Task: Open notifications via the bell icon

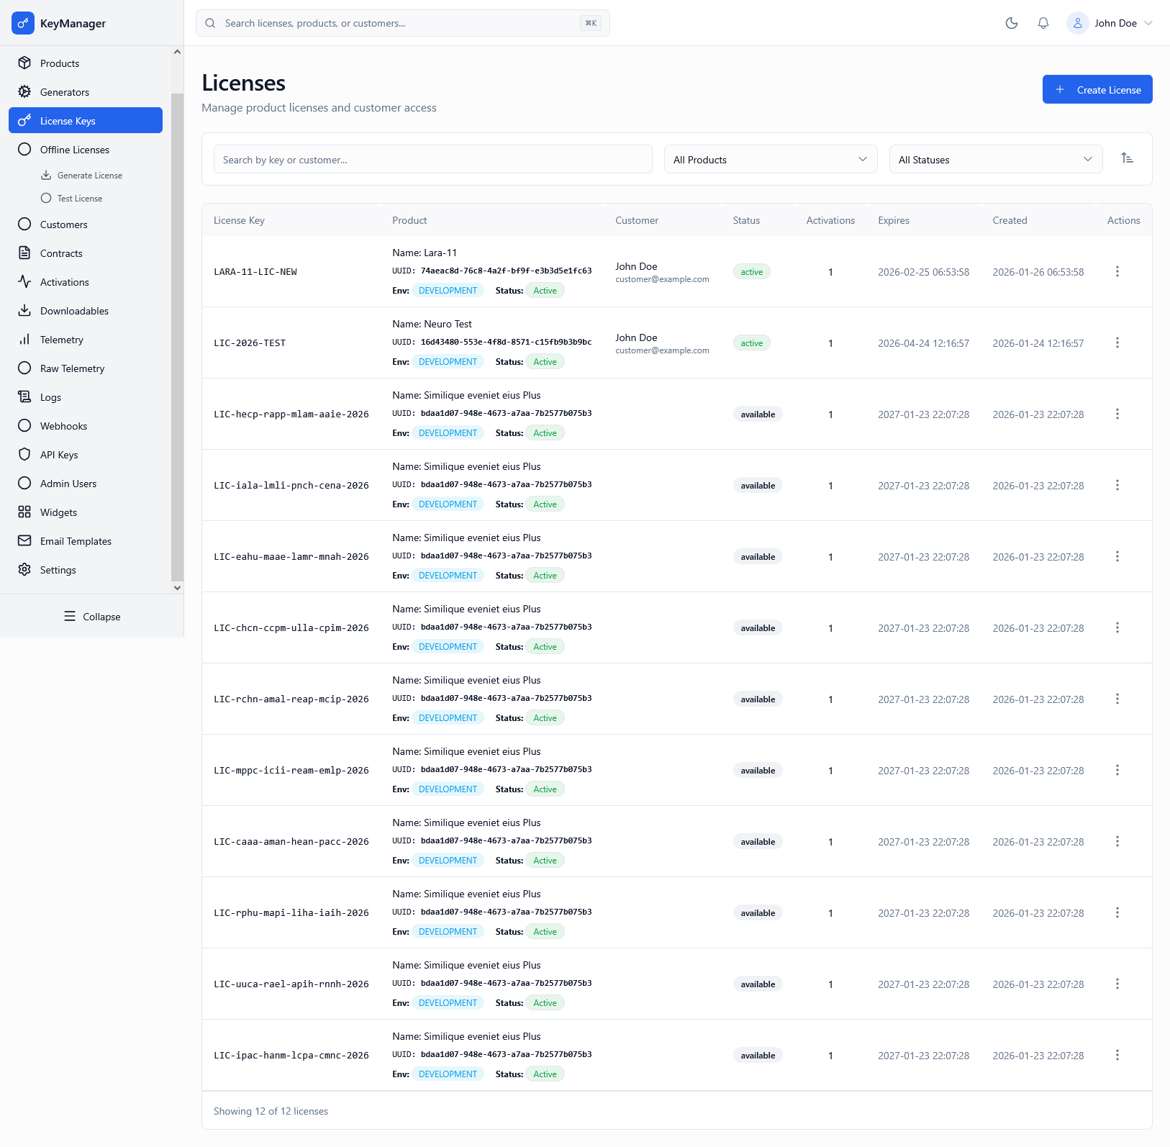Action: [x=1043, y=22]
